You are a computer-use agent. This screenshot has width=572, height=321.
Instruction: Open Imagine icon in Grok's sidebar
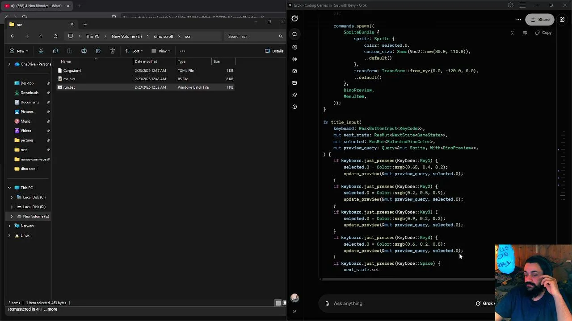click(x=294, y=71)
